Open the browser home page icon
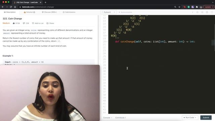 15,7
